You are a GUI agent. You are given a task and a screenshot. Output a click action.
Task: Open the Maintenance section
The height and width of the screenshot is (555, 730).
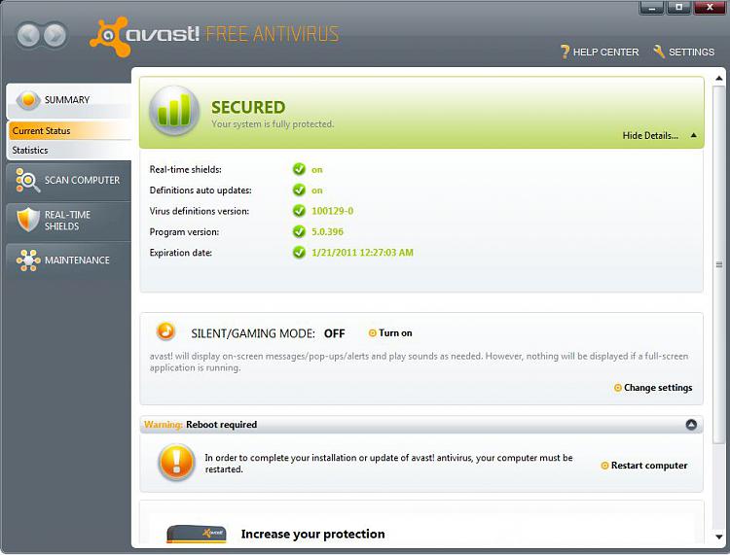(x=69, y=260)
